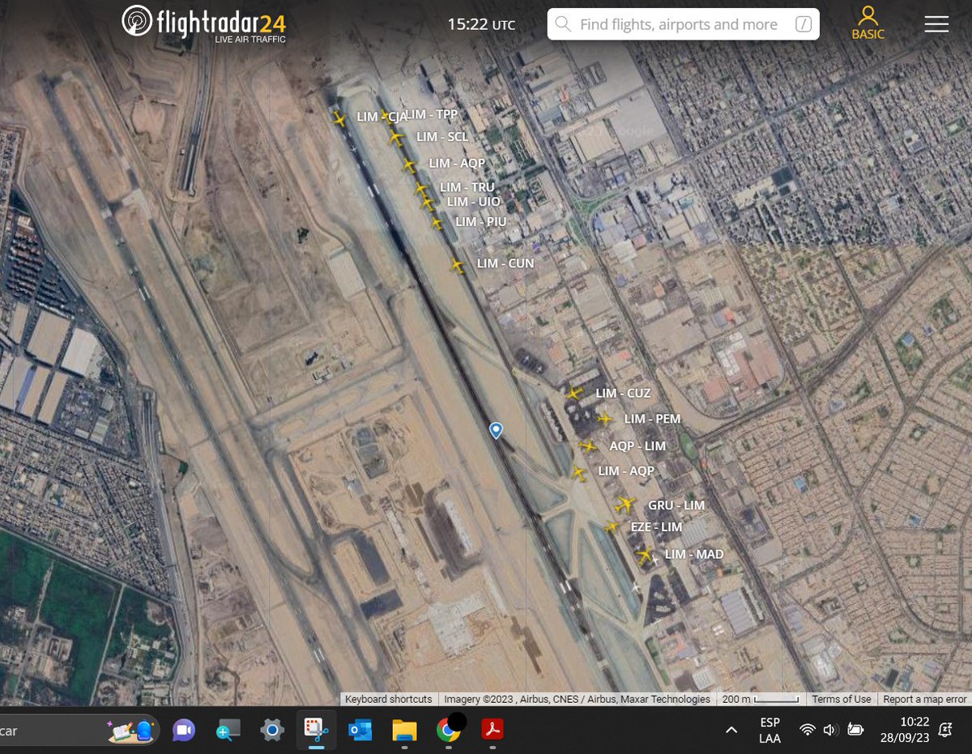This screenshot has height=754, width=972.
Task: Select the LIM - PIU plane
Action: pos(436,221)
